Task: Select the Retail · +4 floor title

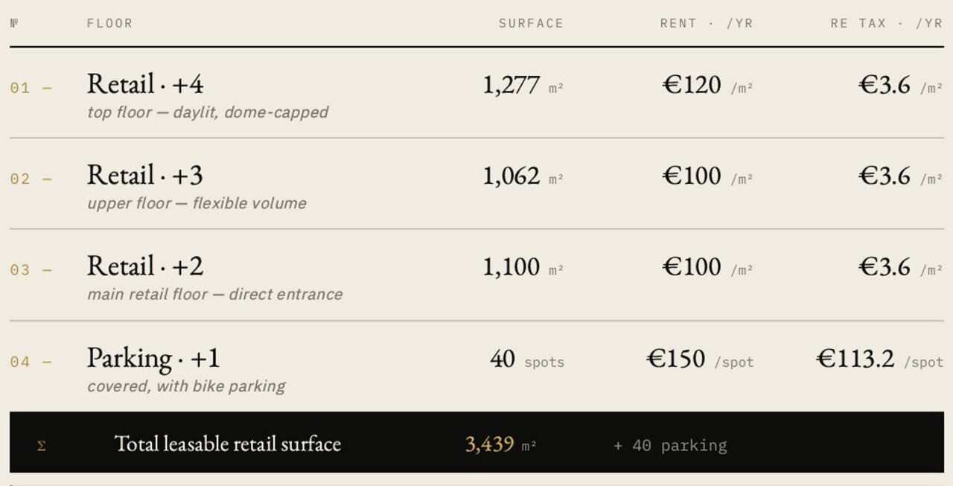Action: click(145, 84)
